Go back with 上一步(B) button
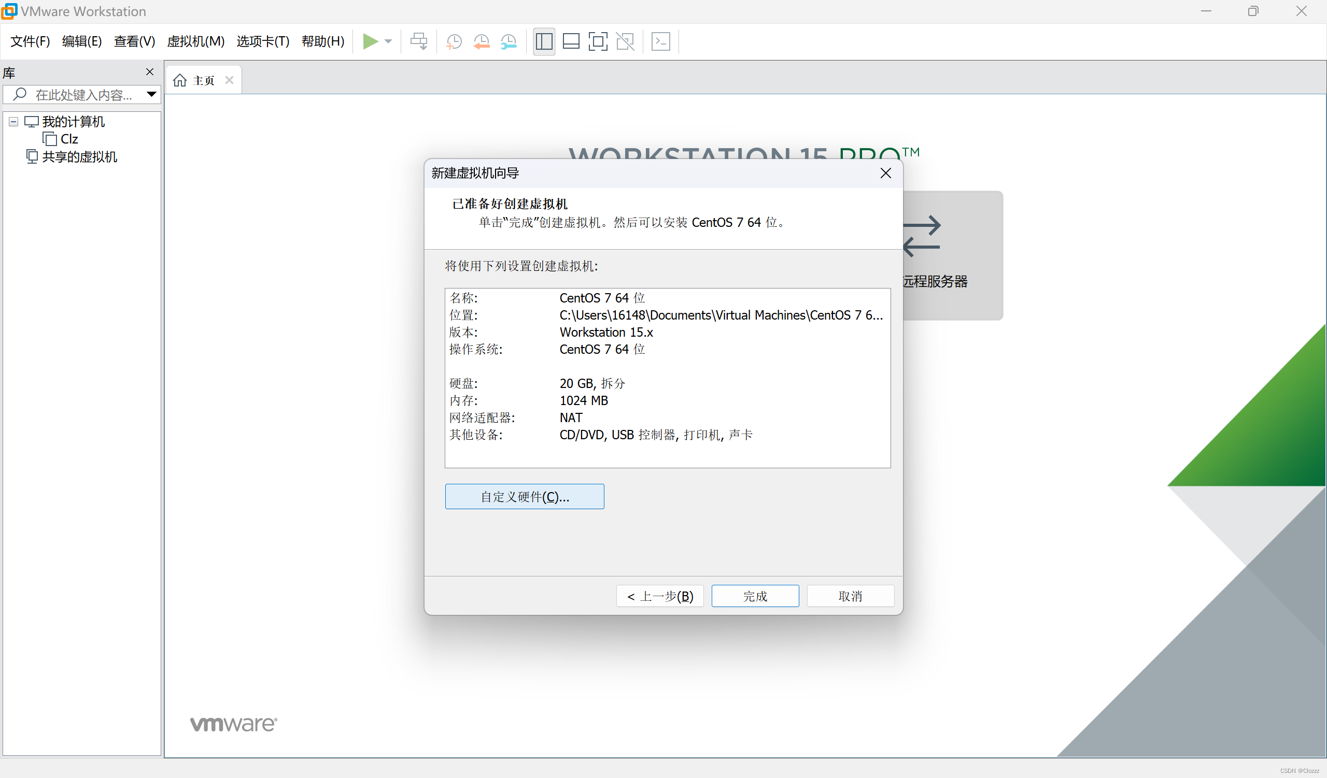Image resolution: width=1327 pixels, height=778 pixels. point(659,596)
